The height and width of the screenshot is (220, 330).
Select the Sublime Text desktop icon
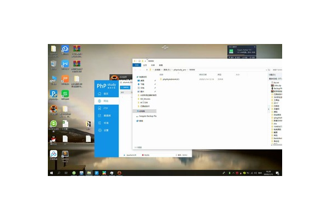(x=65, y=156)
